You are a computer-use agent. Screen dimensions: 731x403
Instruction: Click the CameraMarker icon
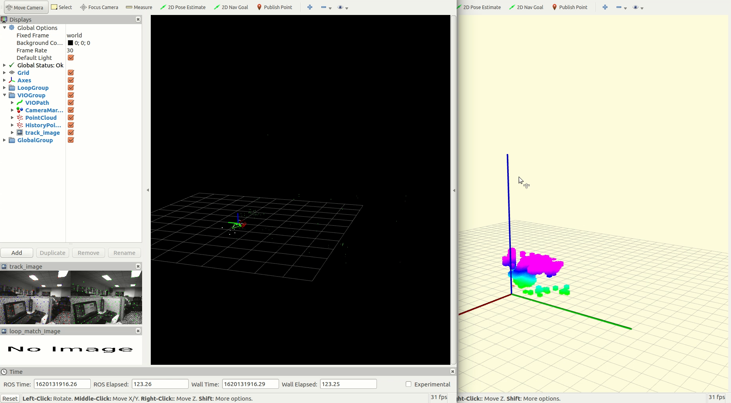point(20,110)
